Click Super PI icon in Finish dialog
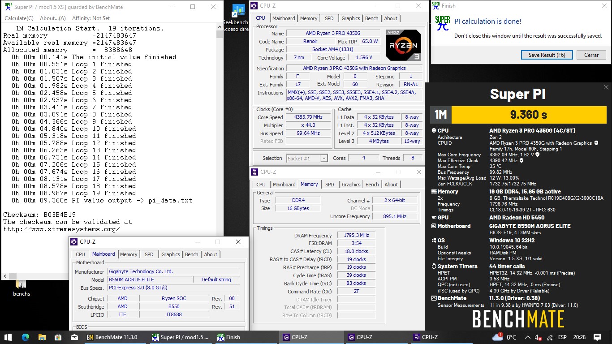The width and height of the screenshot is (612, 344). (x=443, y=23)
